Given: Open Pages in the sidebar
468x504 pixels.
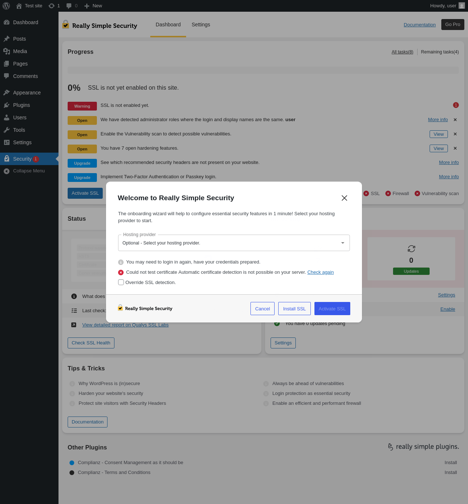Looking at the screenshot, I should click(x=29, y=64).
